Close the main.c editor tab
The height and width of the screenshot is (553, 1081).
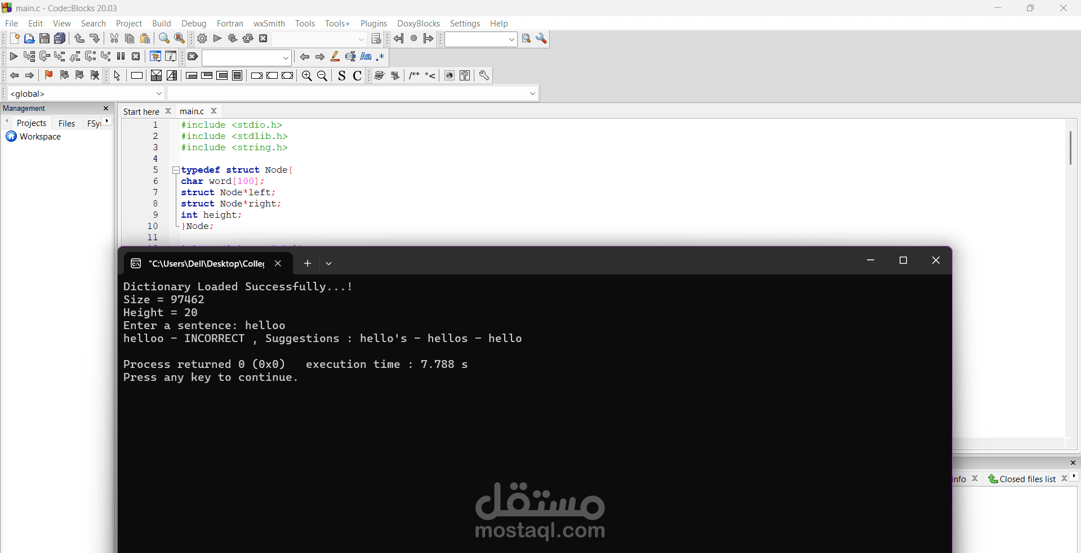point(214,111)
